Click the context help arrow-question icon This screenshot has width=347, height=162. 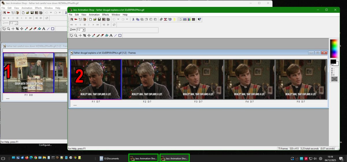[x=199, y=19]
